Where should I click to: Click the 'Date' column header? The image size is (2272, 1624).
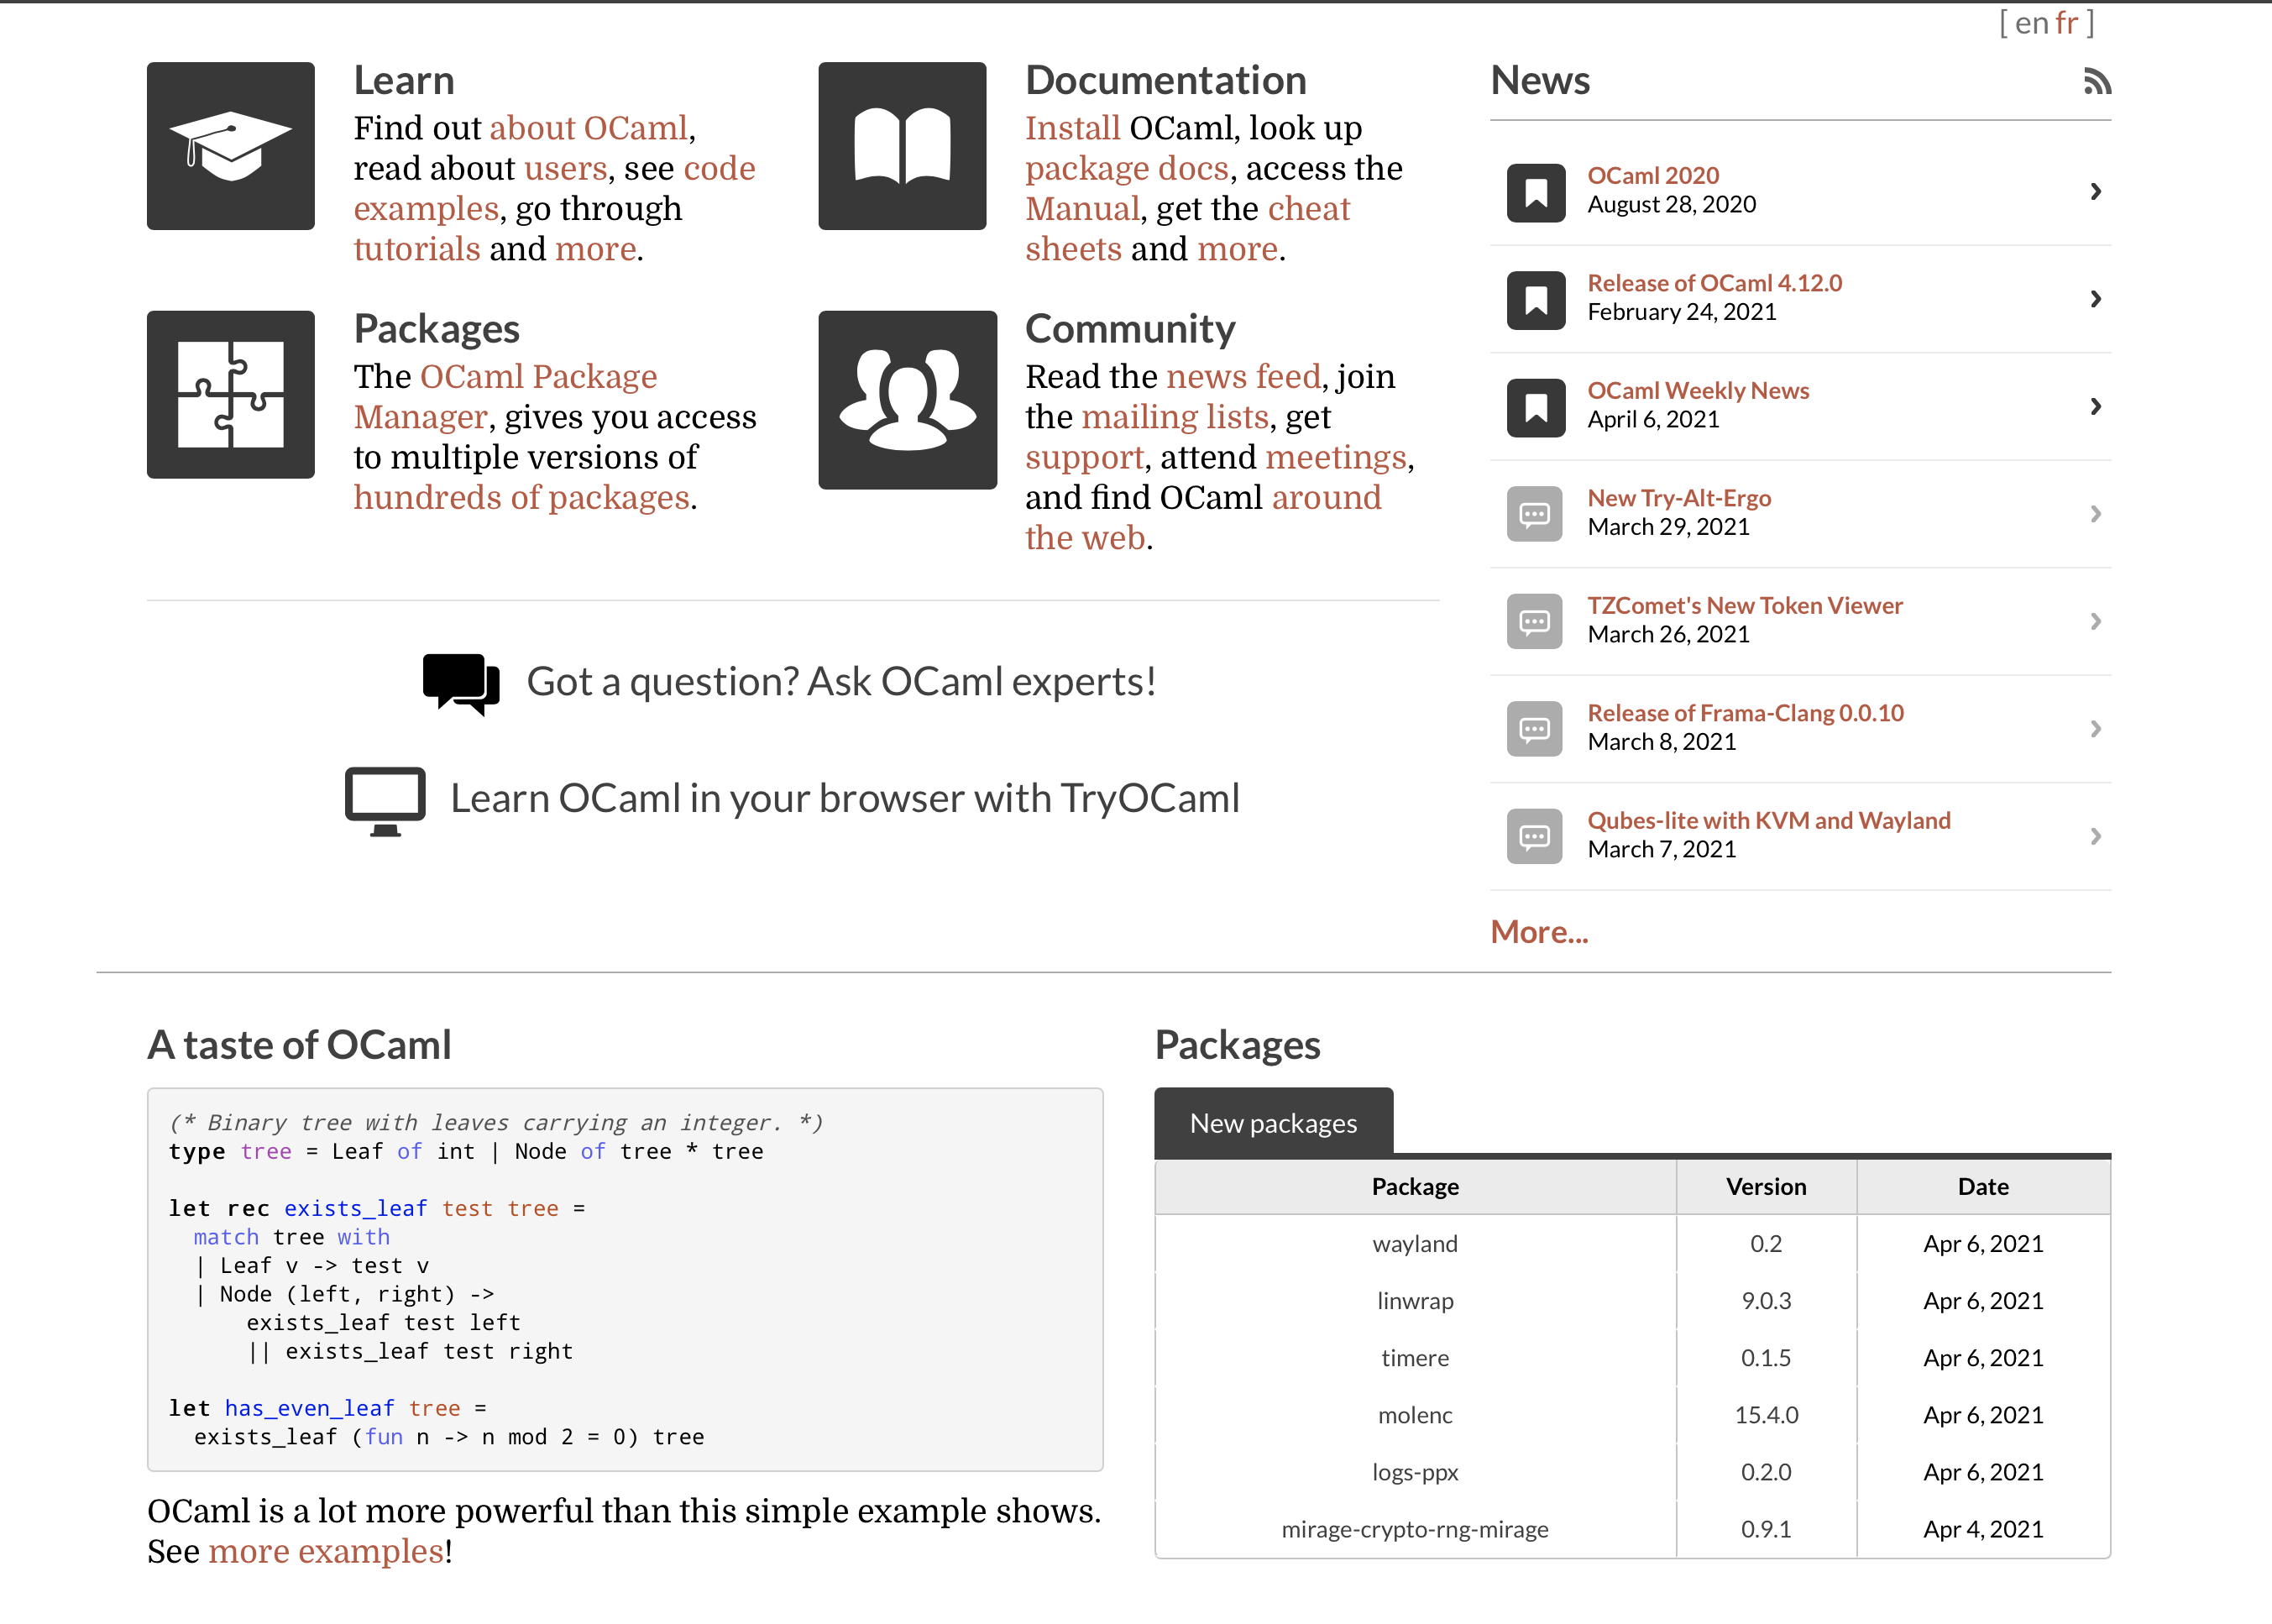click(x=1983, y=1187)
